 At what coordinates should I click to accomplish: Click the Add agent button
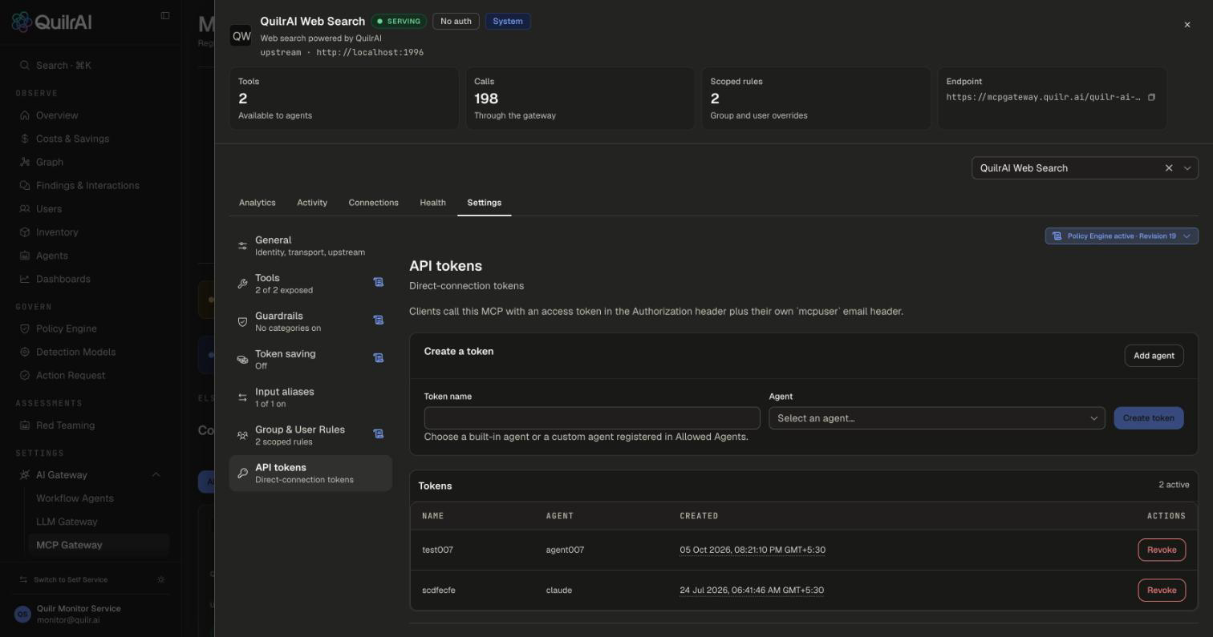coord(1154,356)
